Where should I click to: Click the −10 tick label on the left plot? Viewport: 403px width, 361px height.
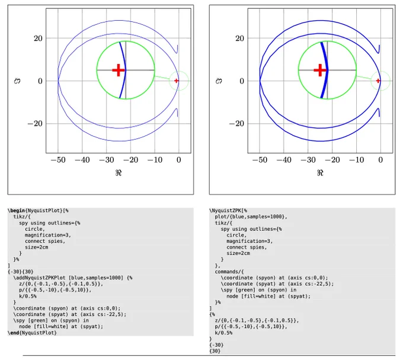tap(155, 160)
